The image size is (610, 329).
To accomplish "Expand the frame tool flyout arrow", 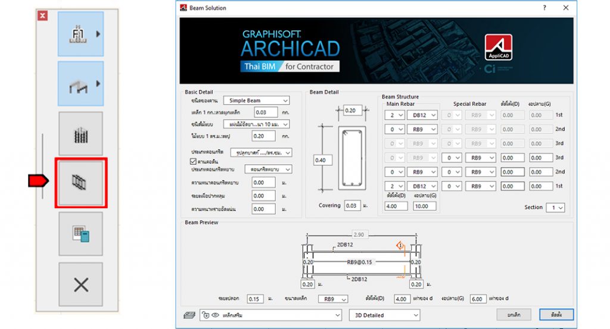I will 98,83.
